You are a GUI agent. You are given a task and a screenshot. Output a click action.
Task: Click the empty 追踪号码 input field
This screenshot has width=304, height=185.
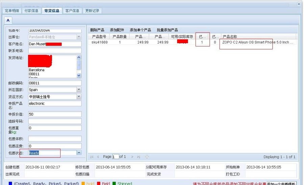tap(55, 121)
